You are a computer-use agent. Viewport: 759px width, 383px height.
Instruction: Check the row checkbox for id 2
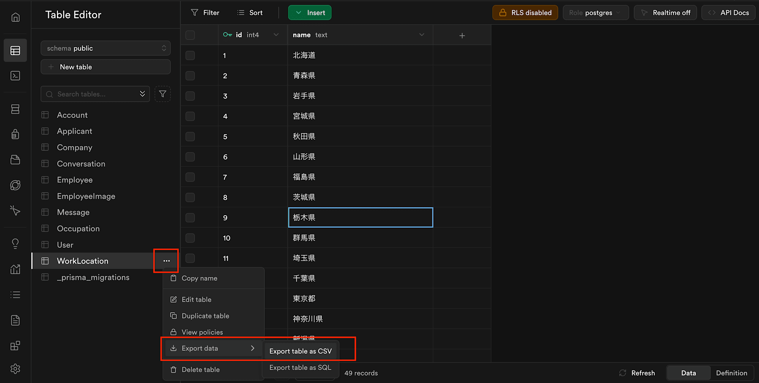pos(190,76)
